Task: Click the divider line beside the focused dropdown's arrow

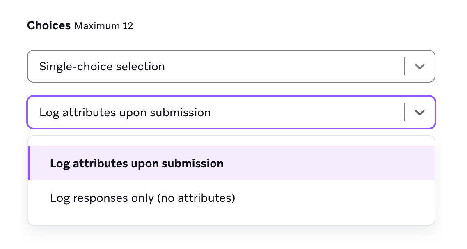Action: [405, 112]
